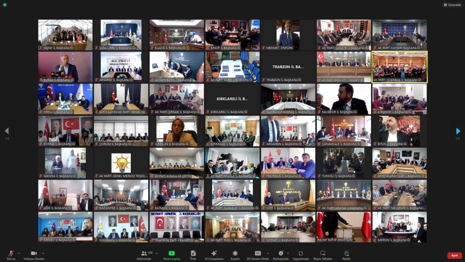
Task: Open the Katılımcılar participants panel
Action: 144,255
